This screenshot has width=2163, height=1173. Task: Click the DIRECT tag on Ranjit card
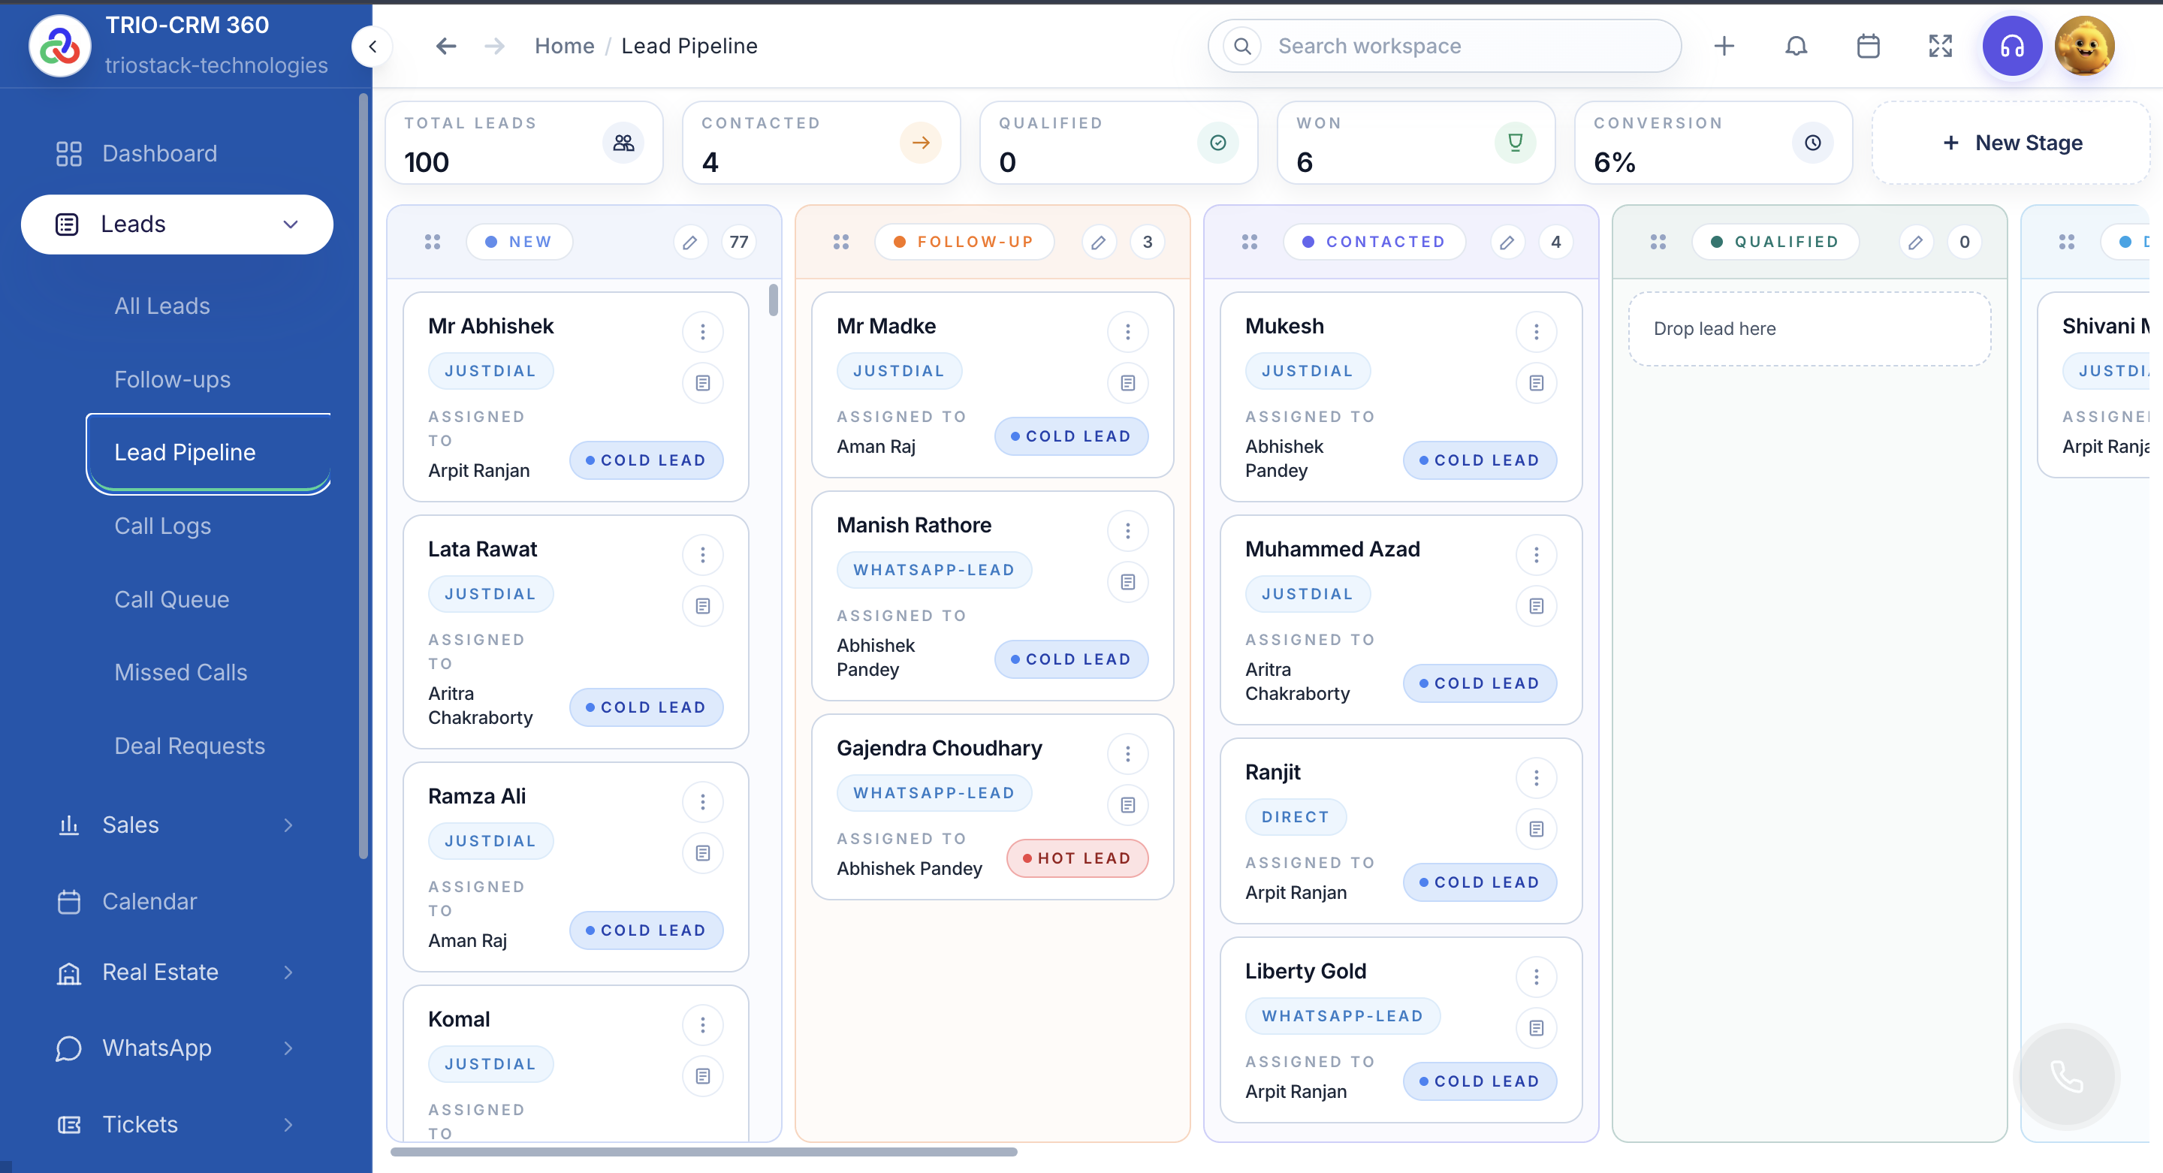click(1296, 817)
